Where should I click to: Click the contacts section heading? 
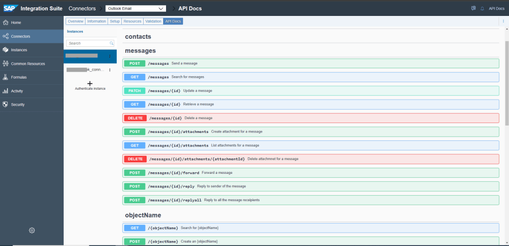(x=138, y=37)
